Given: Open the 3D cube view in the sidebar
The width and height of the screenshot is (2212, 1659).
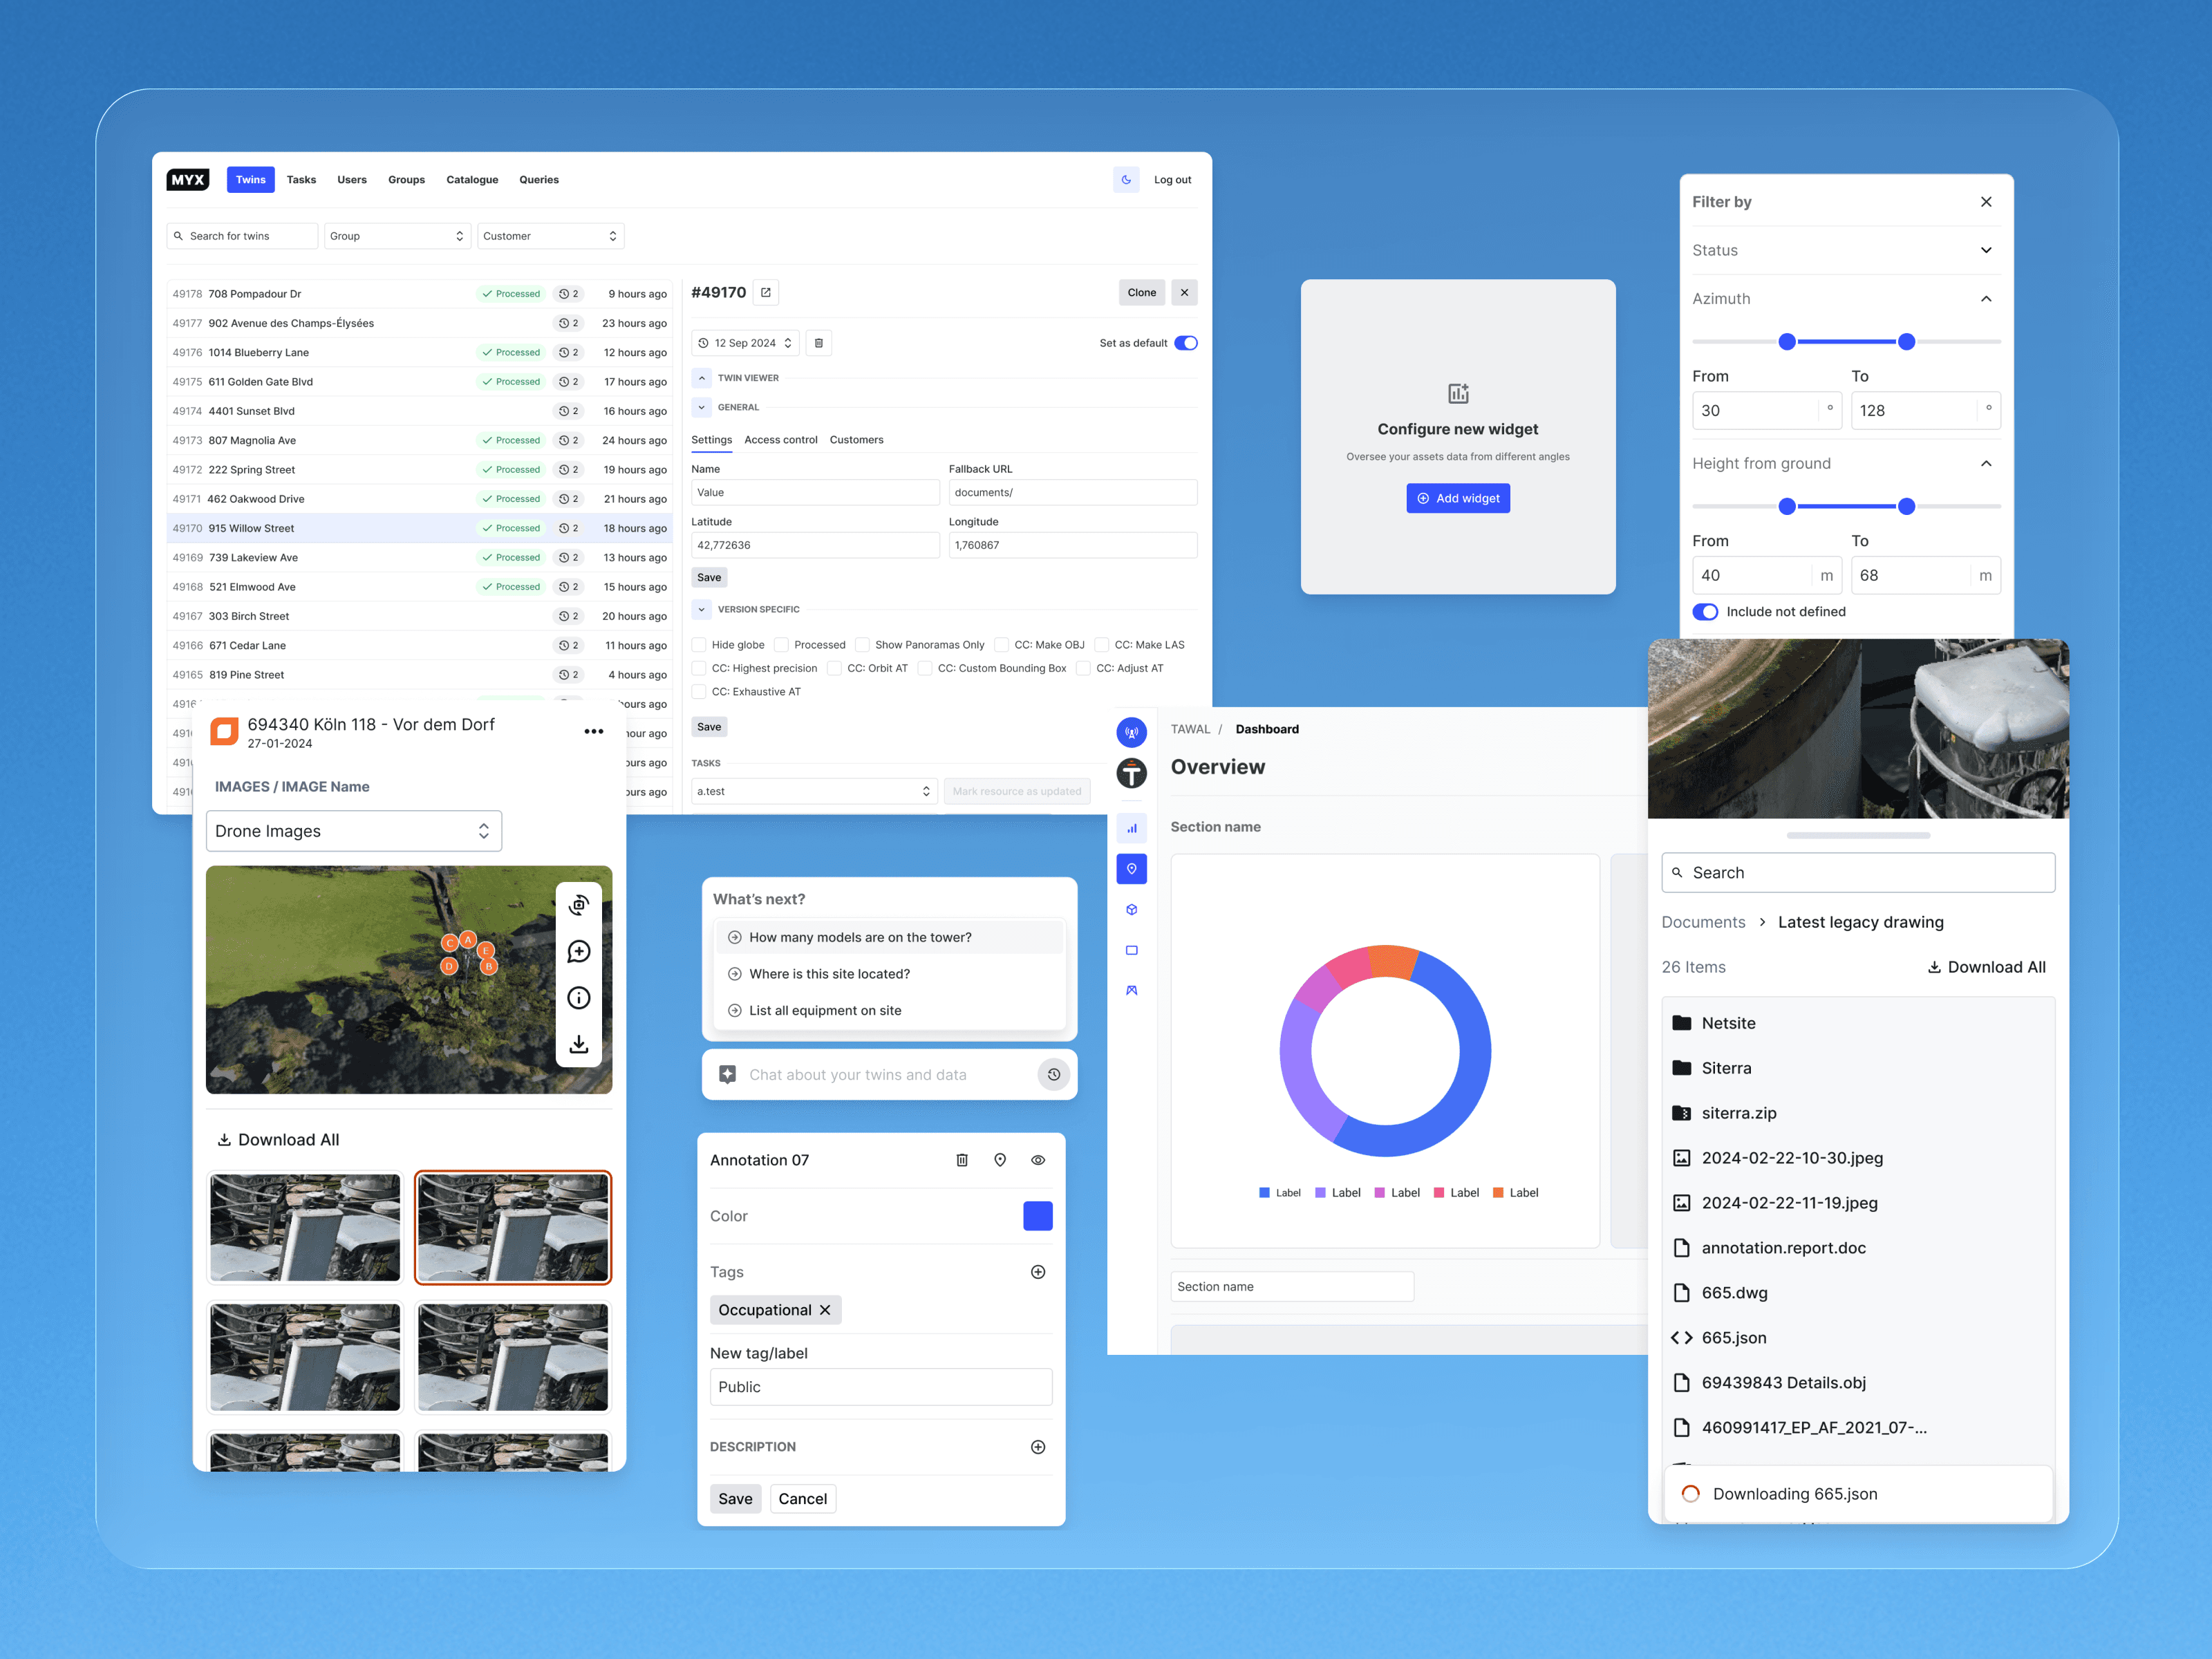Looking at the screenshot, I should point(1131,909).
